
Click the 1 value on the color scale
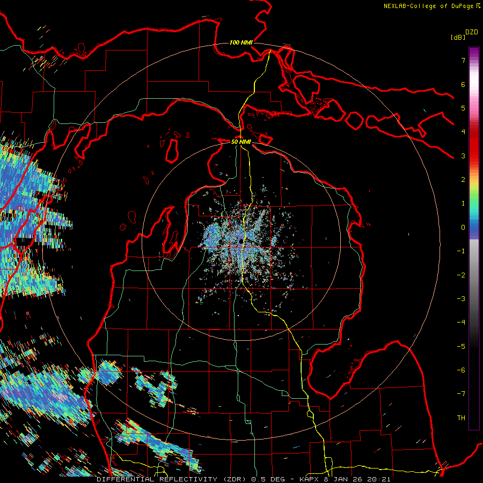point(463,203)
